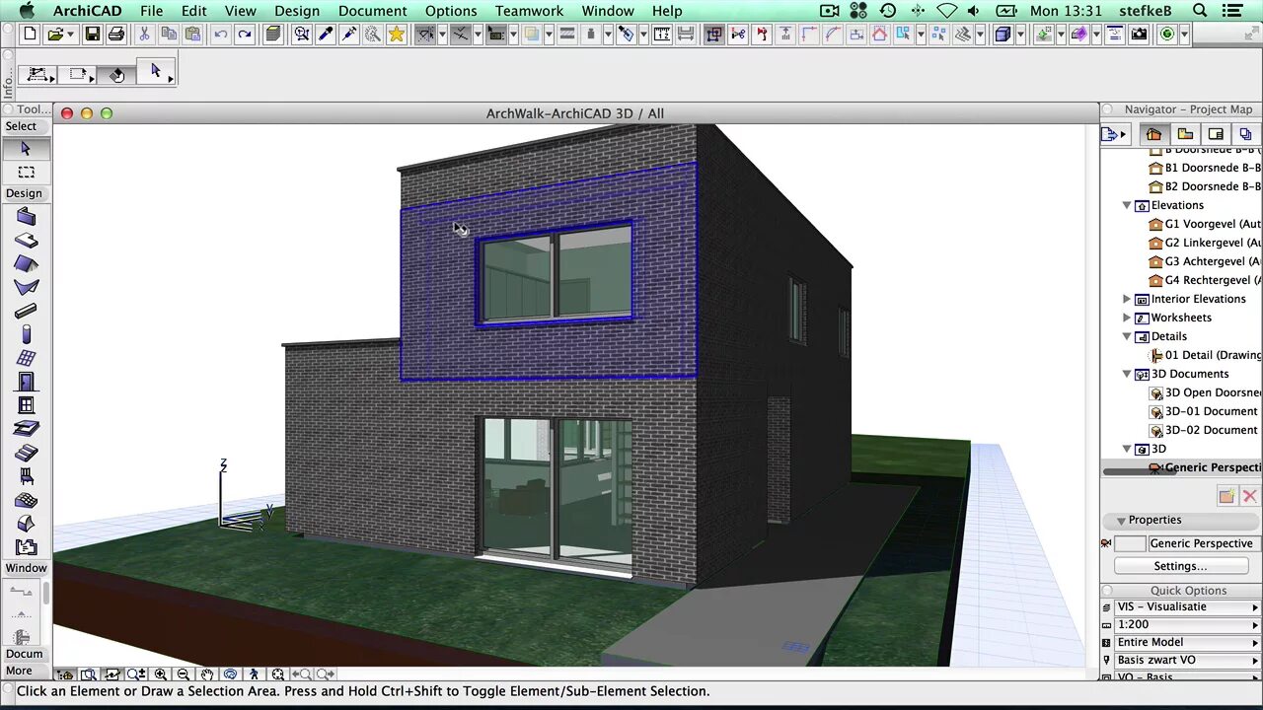Viewport: 1263px width, 710px height.
Task: Open the Apple menu
Action: click(x=27, y=11)
